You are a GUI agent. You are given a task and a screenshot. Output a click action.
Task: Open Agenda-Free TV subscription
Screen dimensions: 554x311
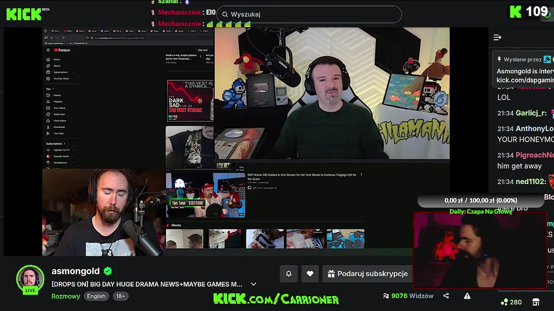click(58, 150)
